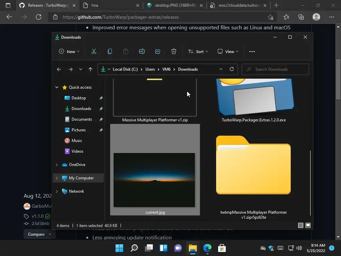
Task: Open Microsoft Store from taskbar
Action: (x=222, y=248)
